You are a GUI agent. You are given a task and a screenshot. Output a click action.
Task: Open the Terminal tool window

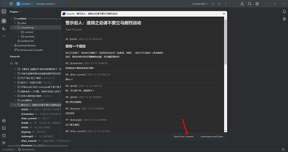[x=4, y=128]
